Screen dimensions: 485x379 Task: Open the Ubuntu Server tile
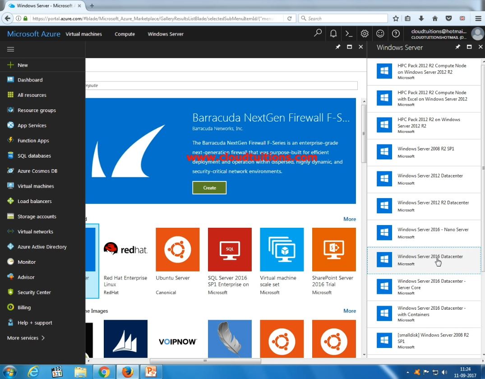pyautogui.click(x=178, y=262)
